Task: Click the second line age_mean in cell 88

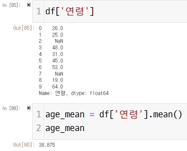Action: [x=65, y=128]
